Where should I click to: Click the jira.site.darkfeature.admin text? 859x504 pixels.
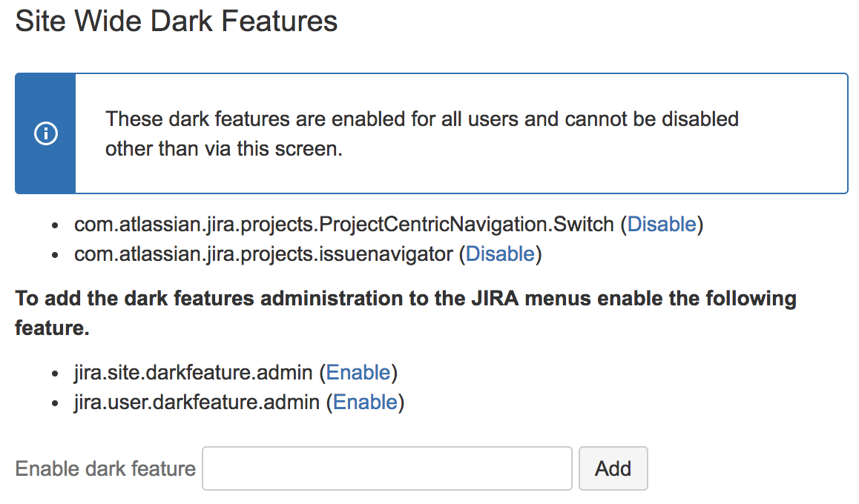[x=194, y=373]
